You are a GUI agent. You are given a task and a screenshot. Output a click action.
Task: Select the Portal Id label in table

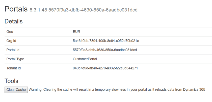[13, 50]
